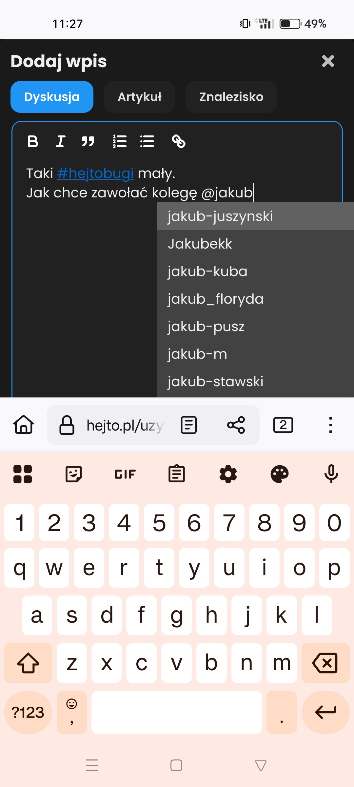Add a hyperlink with the chain icon
The image size is (354, 787).
(179, 142)
